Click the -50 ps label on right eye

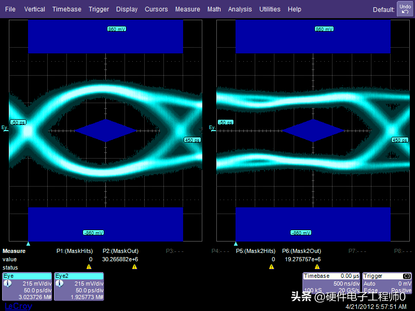tap(226, 122)
